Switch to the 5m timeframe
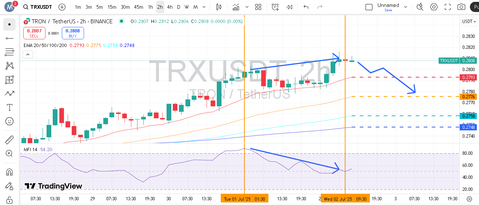This screenshot has height=205, width=479. pos(100,7)
